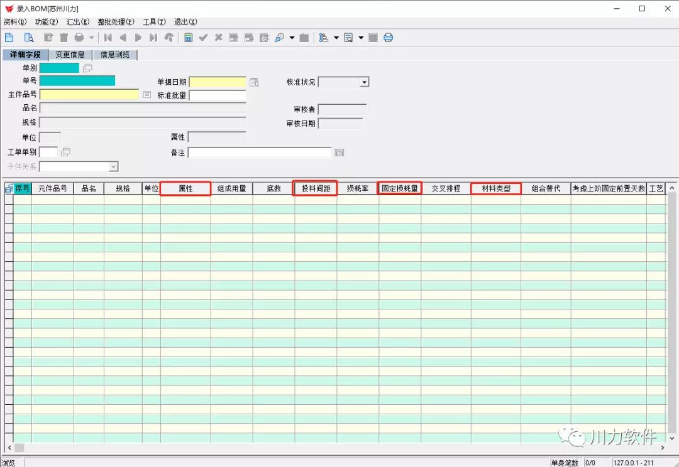
Task: Open the 工具 menu
Action: (x=154, y=22)
